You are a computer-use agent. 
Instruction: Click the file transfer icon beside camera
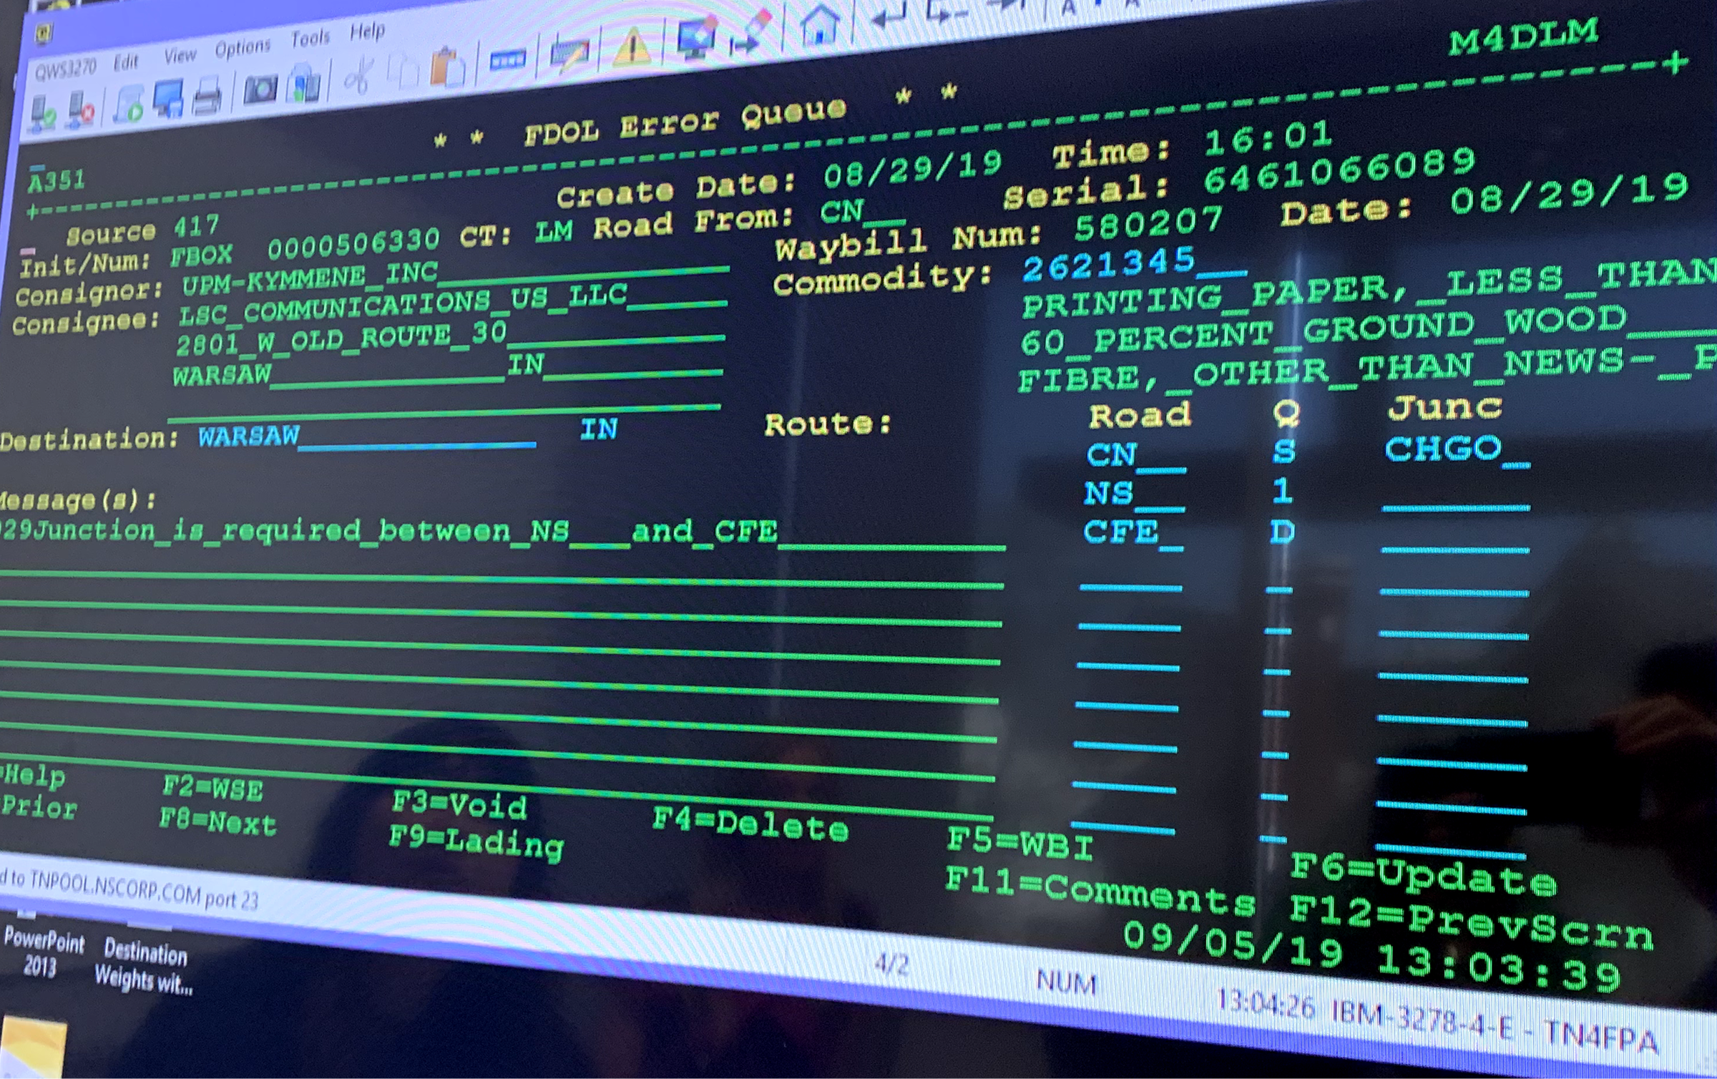pyautogui.click(x=303, y=83)
